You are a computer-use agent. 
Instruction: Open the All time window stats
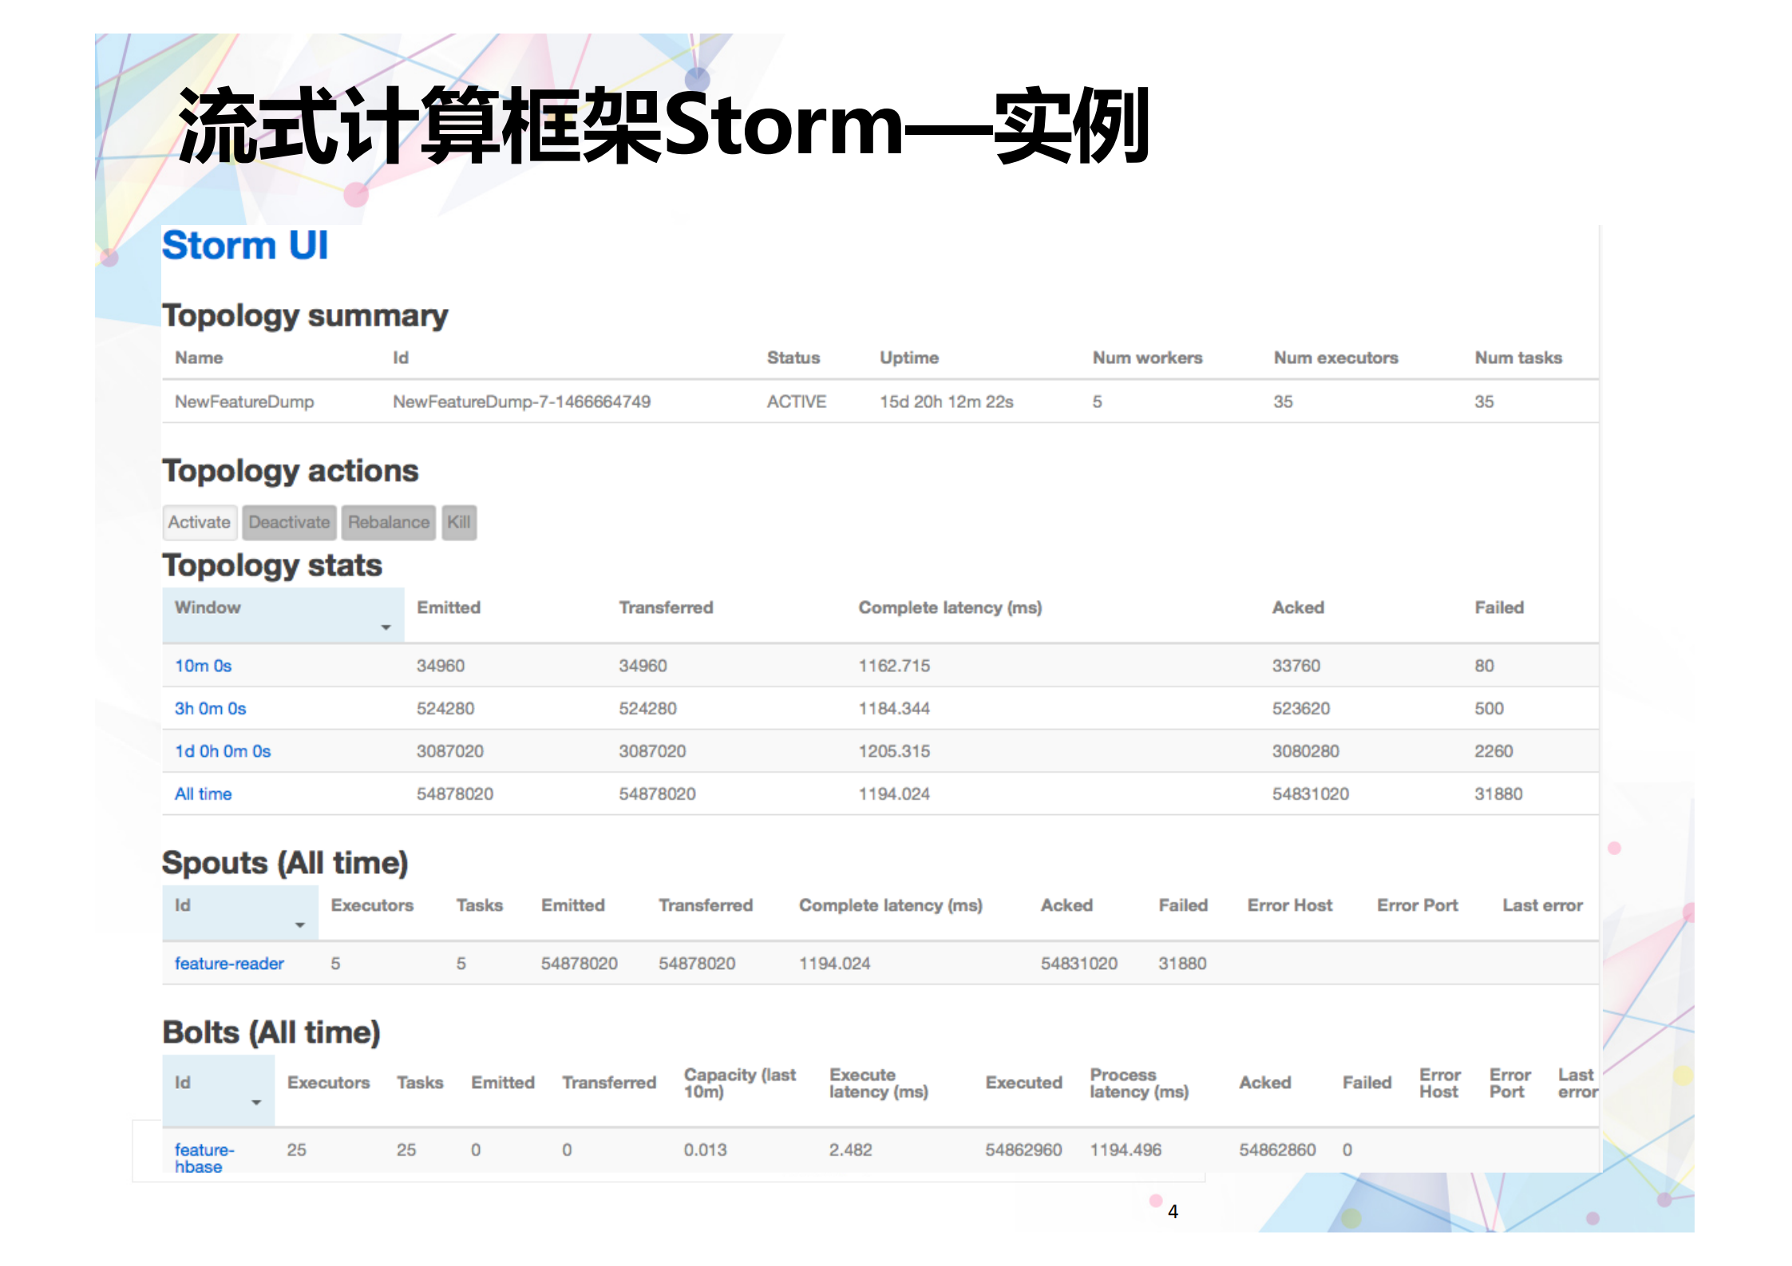pos(203,793)
